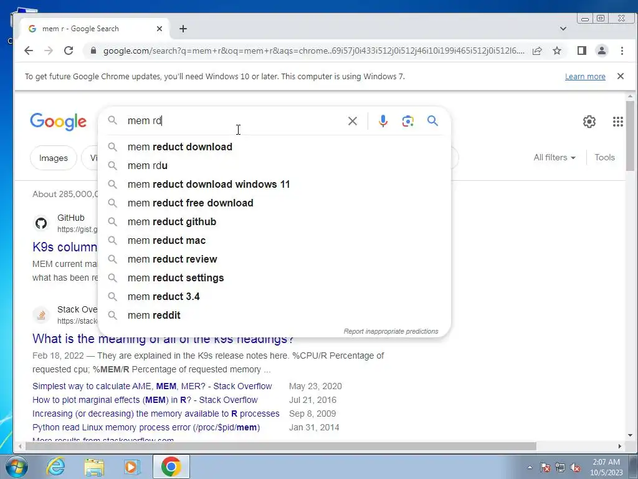This screenshot has width=638, height=479.
Task: Open the tab search dropdown arrow
Action: [563, 29]
